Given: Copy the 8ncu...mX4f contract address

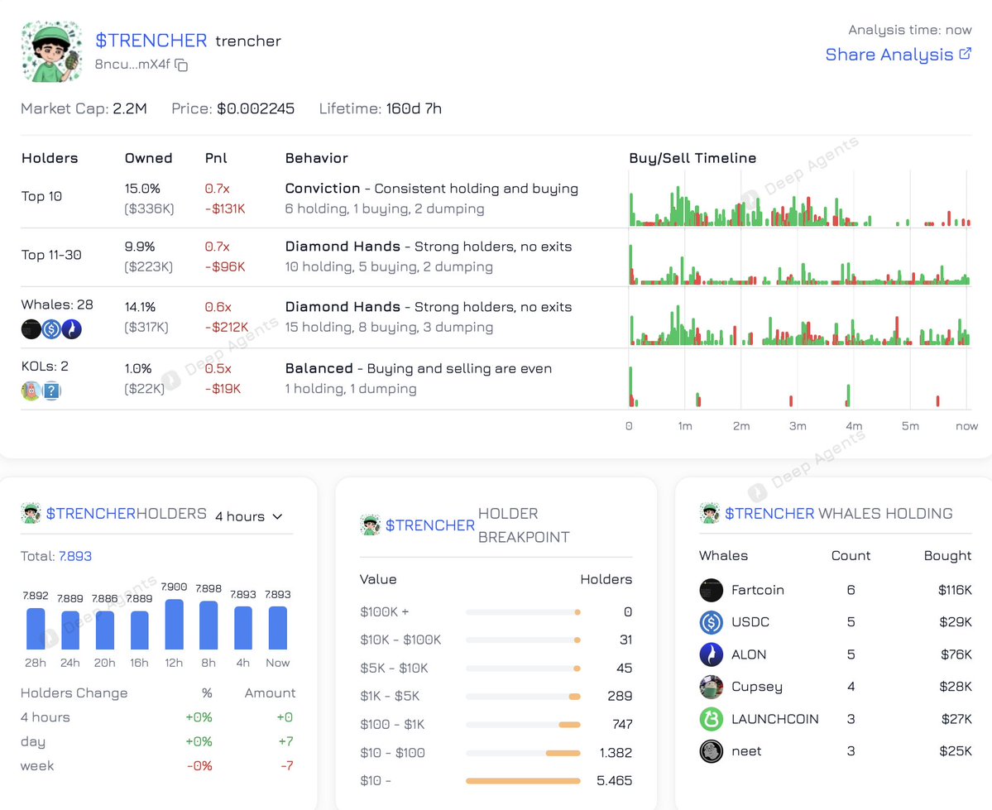Looking at the screenshot, I should coord(181,65).
